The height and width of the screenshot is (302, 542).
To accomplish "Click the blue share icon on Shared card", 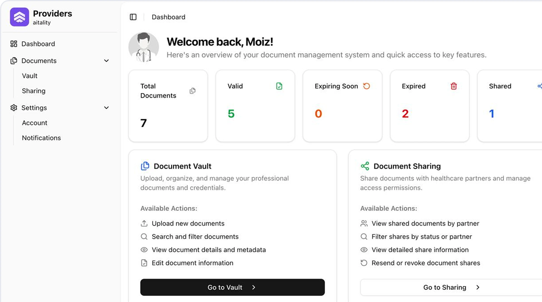I will (x=539, y=86).
